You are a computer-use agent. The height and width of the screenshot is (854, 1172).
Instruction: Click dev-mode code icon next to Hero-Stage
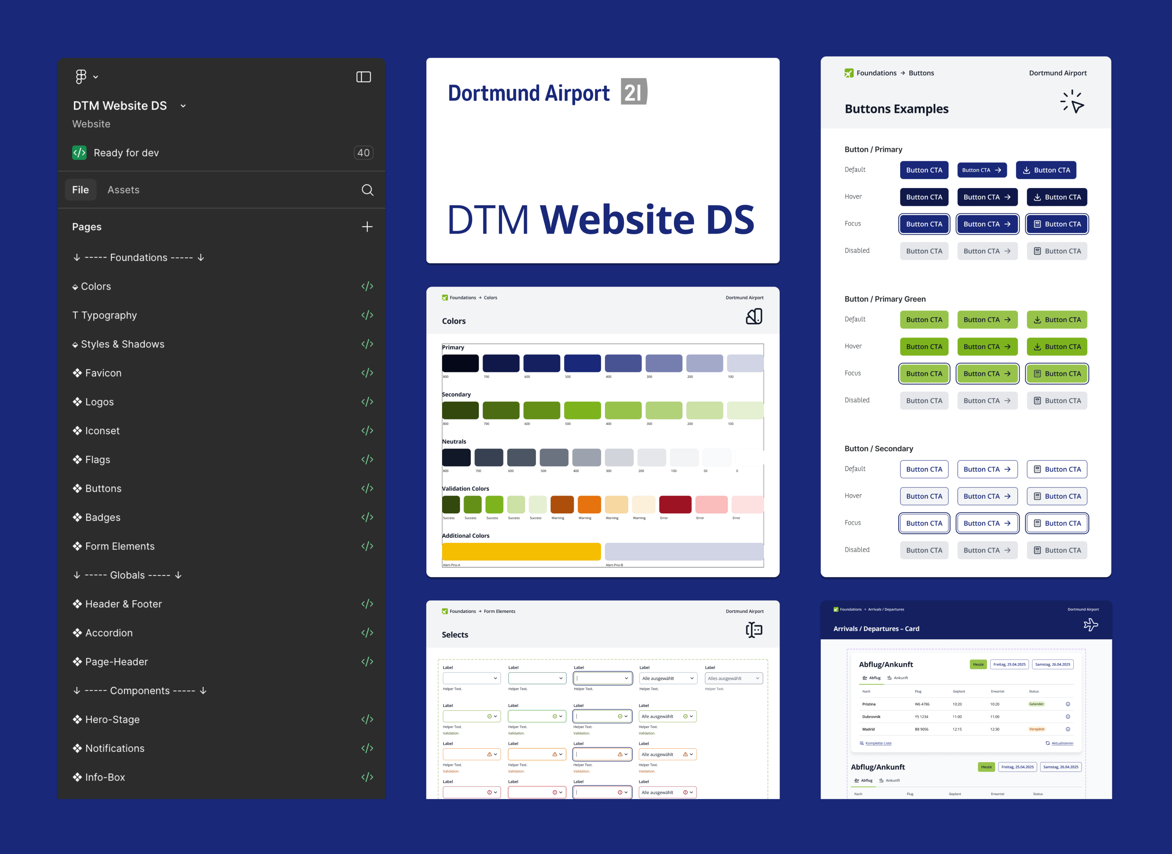(x=367, y=719)
